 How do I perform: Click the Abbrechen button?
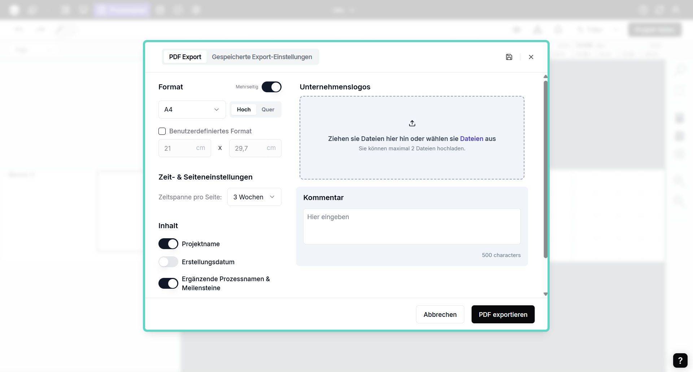coord(440,315)
